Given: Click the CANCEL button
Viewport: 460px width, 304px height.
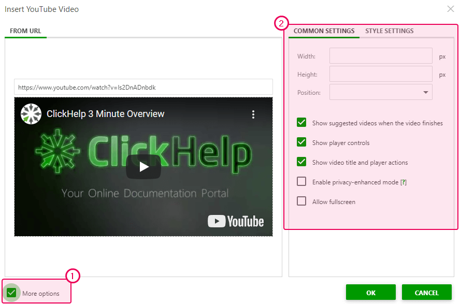Looking at the screenshot, I should pyautogui.click(x=426, y=292).
